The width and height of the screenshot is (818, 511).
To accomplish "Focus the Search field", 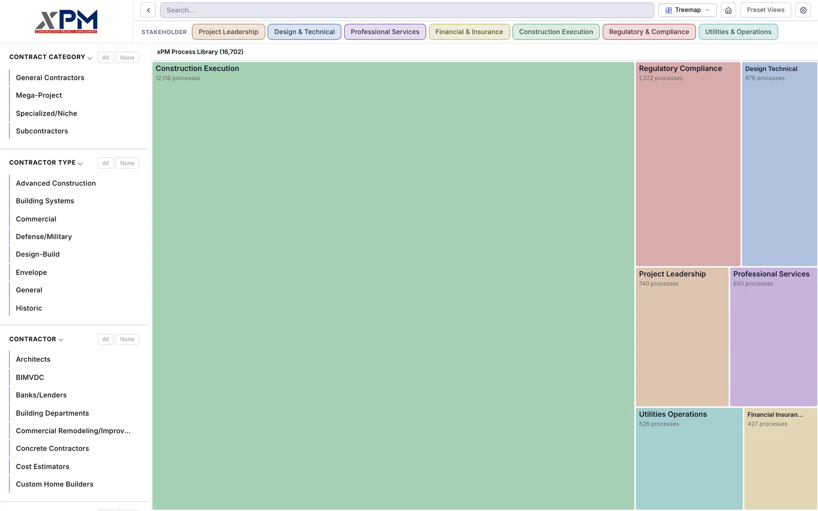I will coord(407,10).
